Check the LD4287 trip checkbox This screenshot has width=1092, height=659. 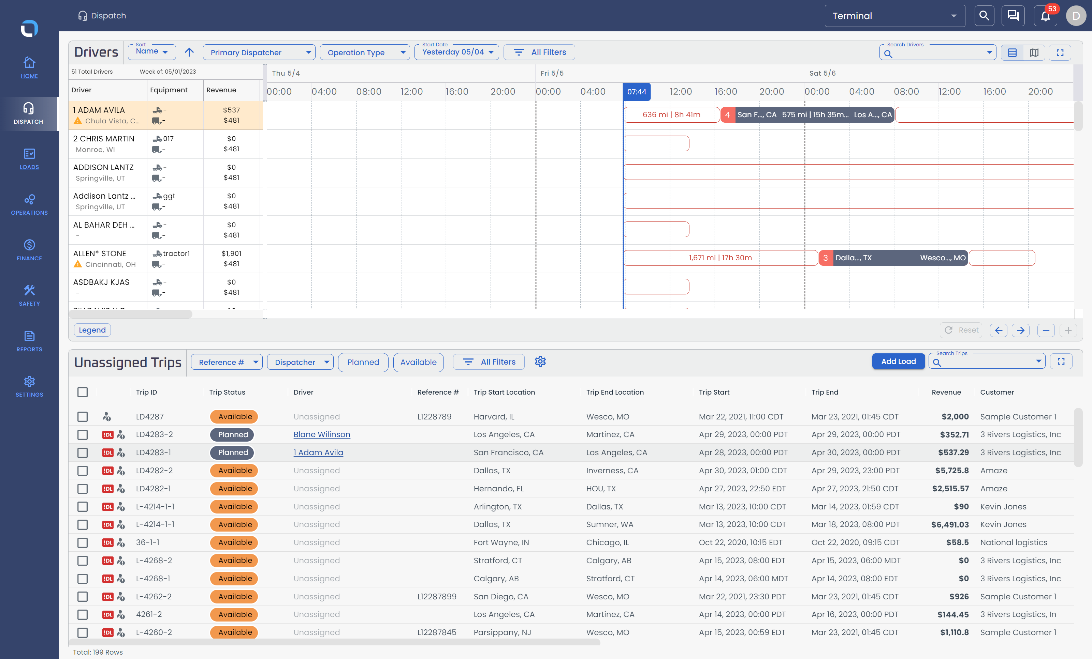coord(83,416)
